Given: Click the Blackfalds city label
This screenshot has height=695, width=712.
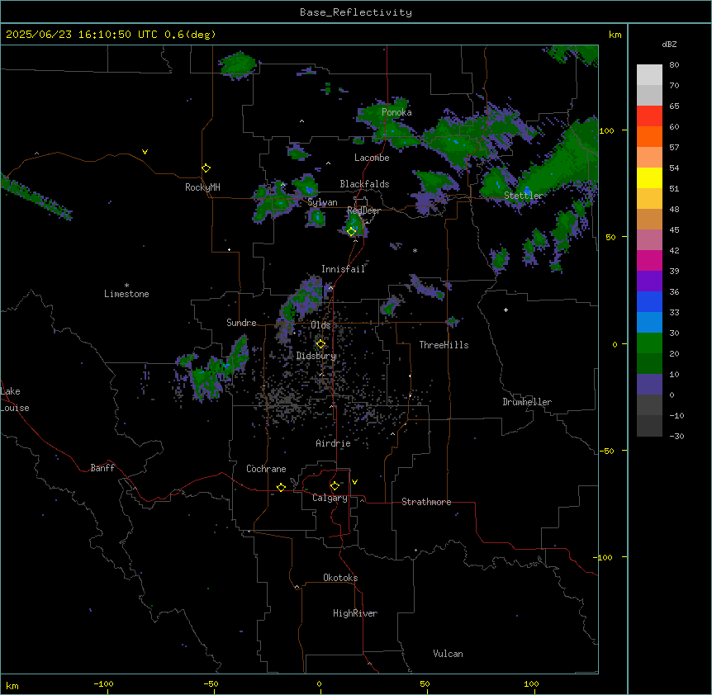Looking at the screenshot, I should (364, 184).
